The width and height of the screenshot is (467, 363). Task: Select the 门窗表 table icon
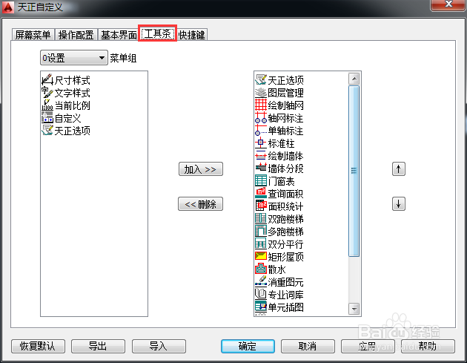pos(261,180)
